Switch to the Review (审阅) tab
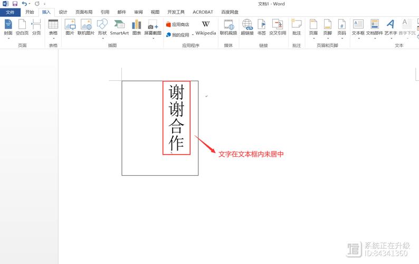The width and height of the screenshot is (419, 264). 138,12
